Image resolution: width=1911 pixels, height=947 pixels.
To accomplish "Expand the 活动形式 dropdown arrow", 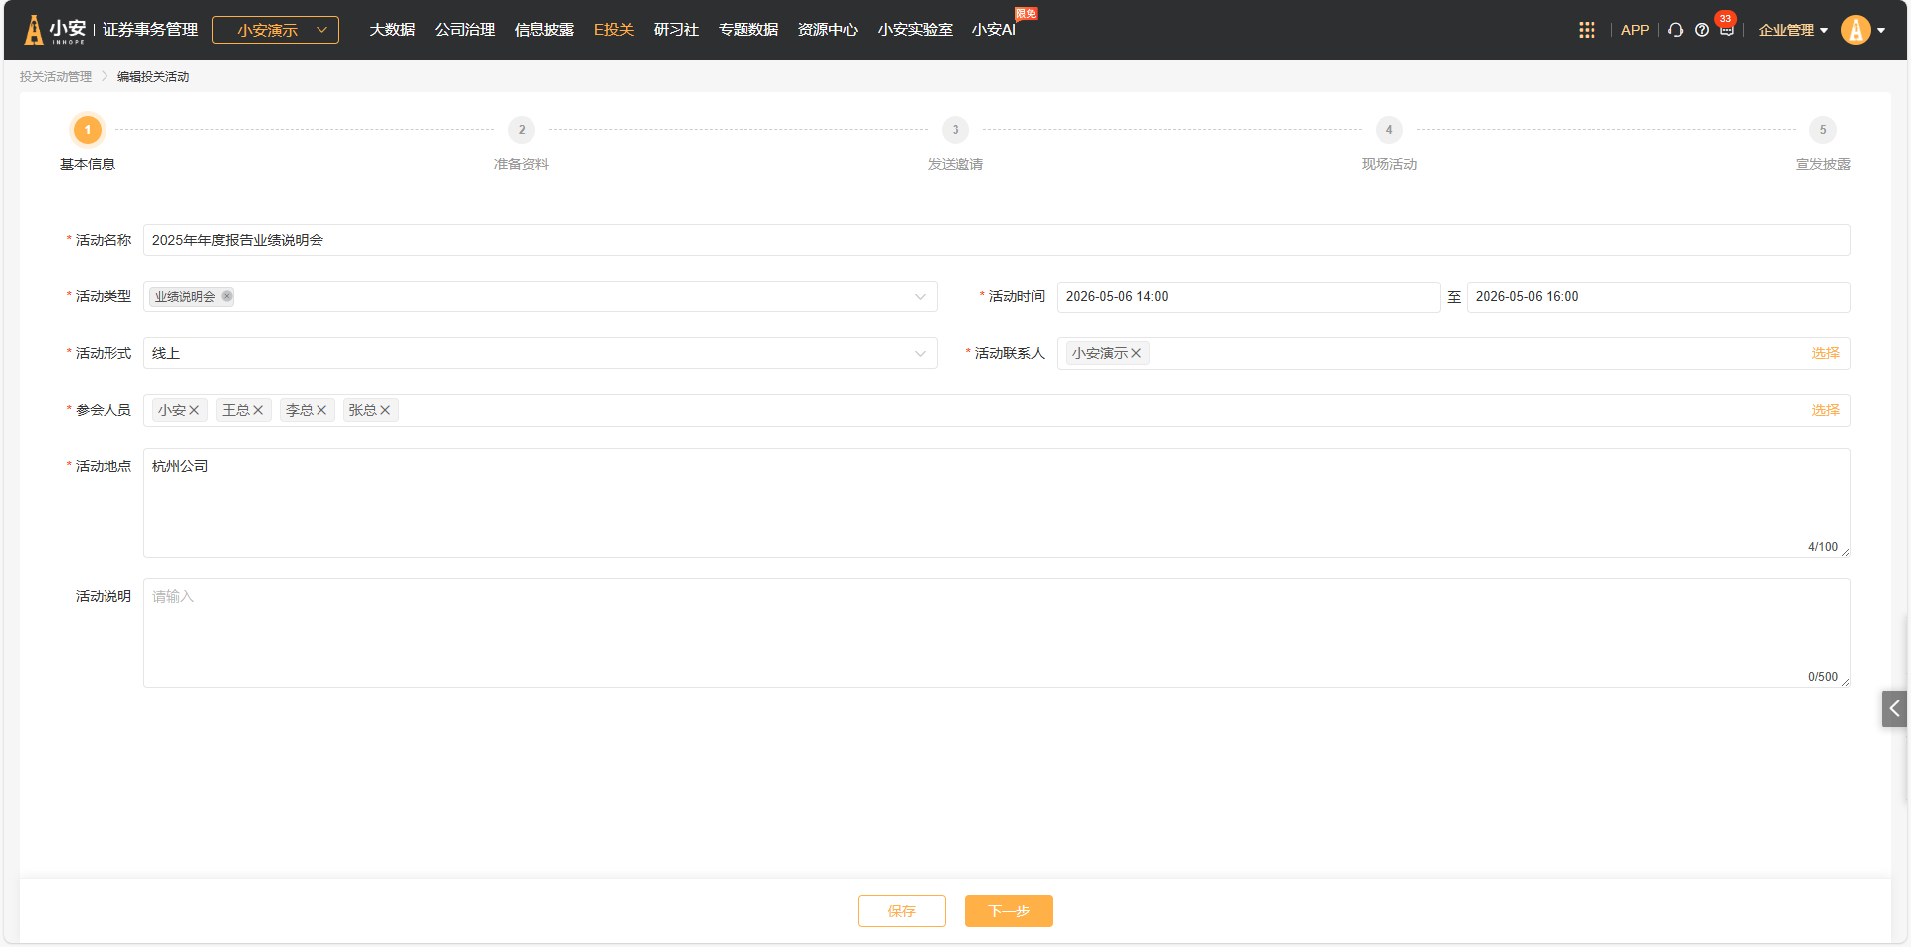I will (920, 353).
